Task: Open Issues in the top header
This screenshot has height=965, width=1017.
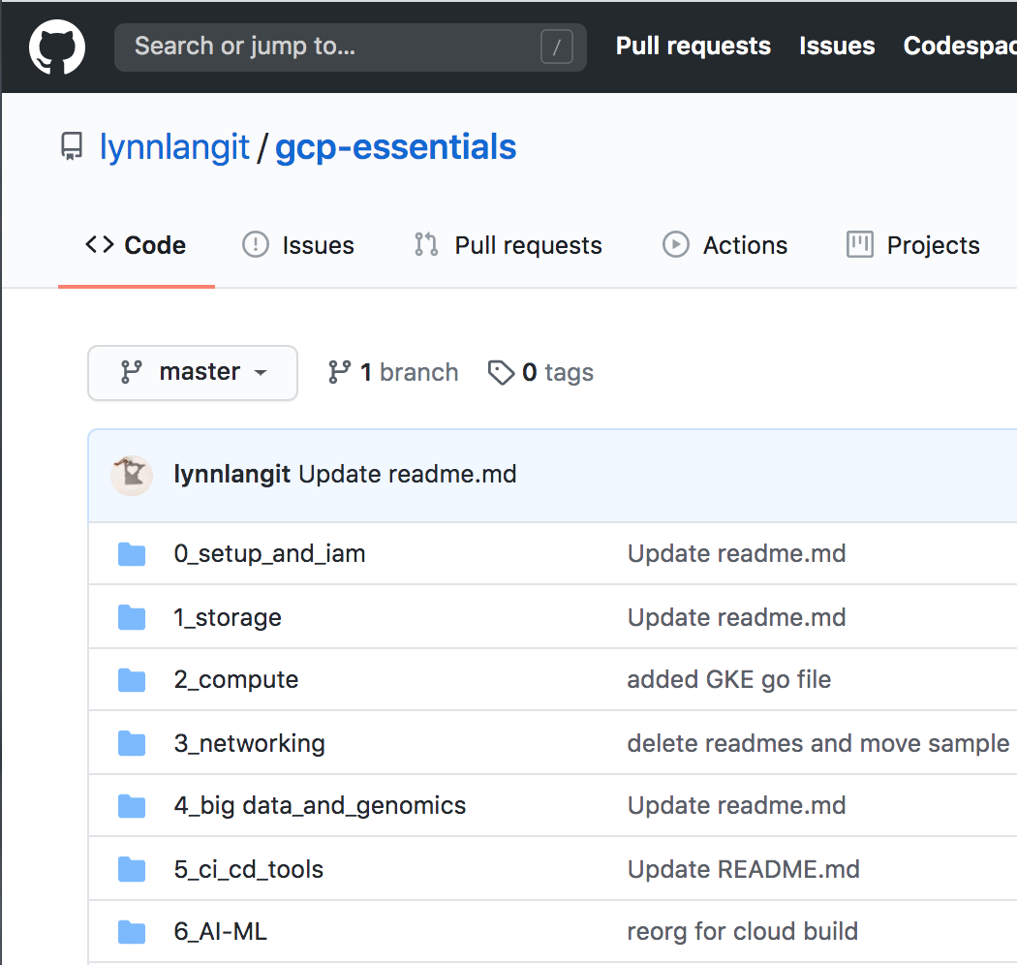Action: coord(837,47)
